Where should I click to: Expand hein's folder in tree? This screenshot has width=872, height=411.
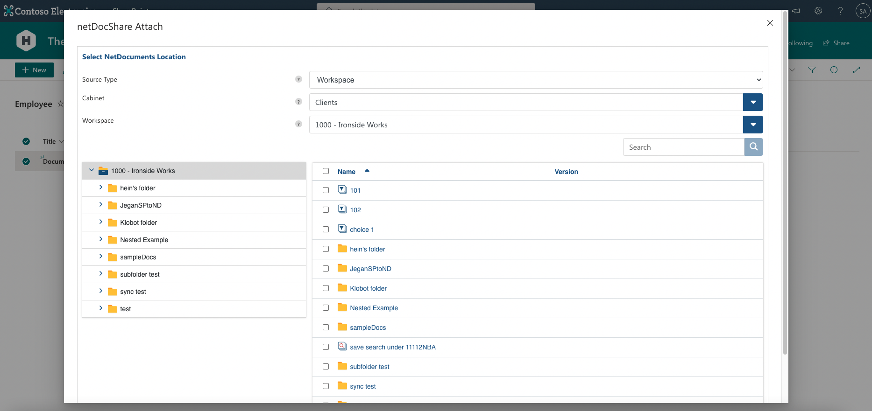tap(100, 187)
